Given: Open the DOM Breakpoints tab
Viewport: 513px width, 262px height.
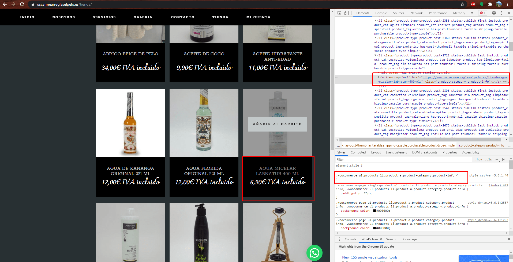Looking at the screenshot, I should point(425,152).
